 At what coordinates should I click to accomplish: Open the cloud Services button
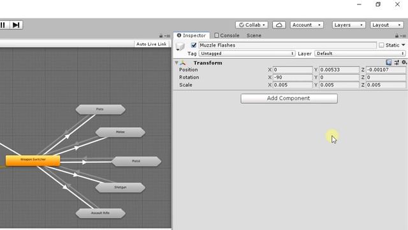coord(279,25)
